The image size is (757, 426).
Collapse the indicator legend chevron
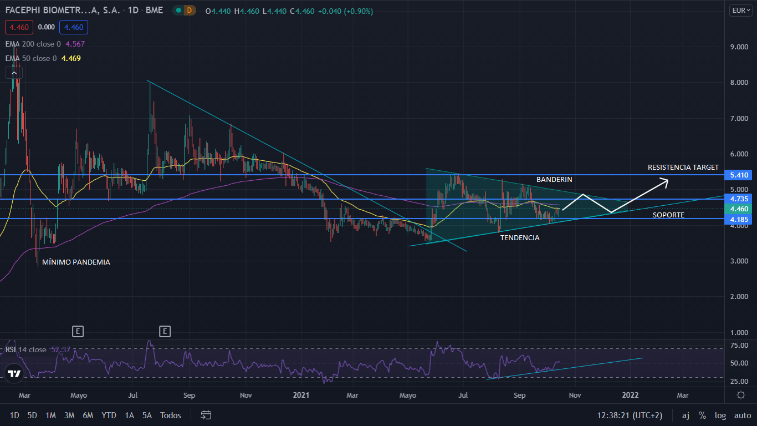pyautogui.click(x=14, y=73)
